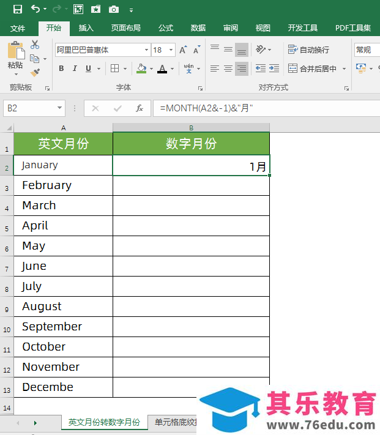Activate the Format Painter brush

pyautogui.click(x=35, y=72)
